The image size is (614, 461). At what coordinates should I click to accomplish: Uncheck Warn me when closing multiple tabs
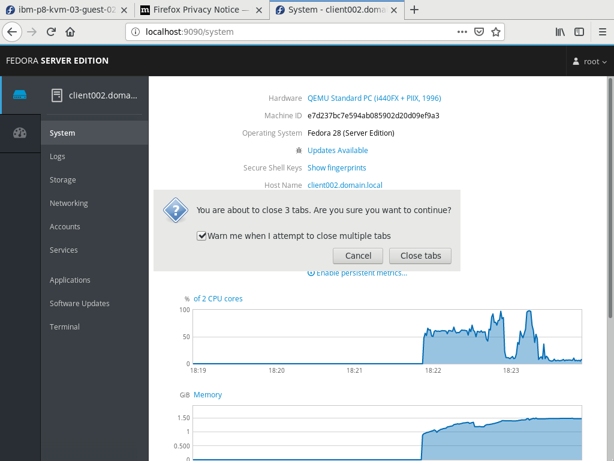(x=201, y=236)
